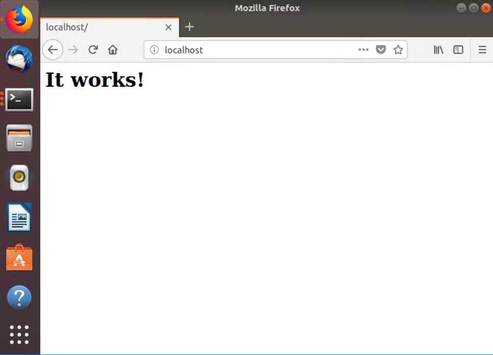Go back using the back arrow button
This screenshot has height=355, width=493.
click(x=53, y=50)
